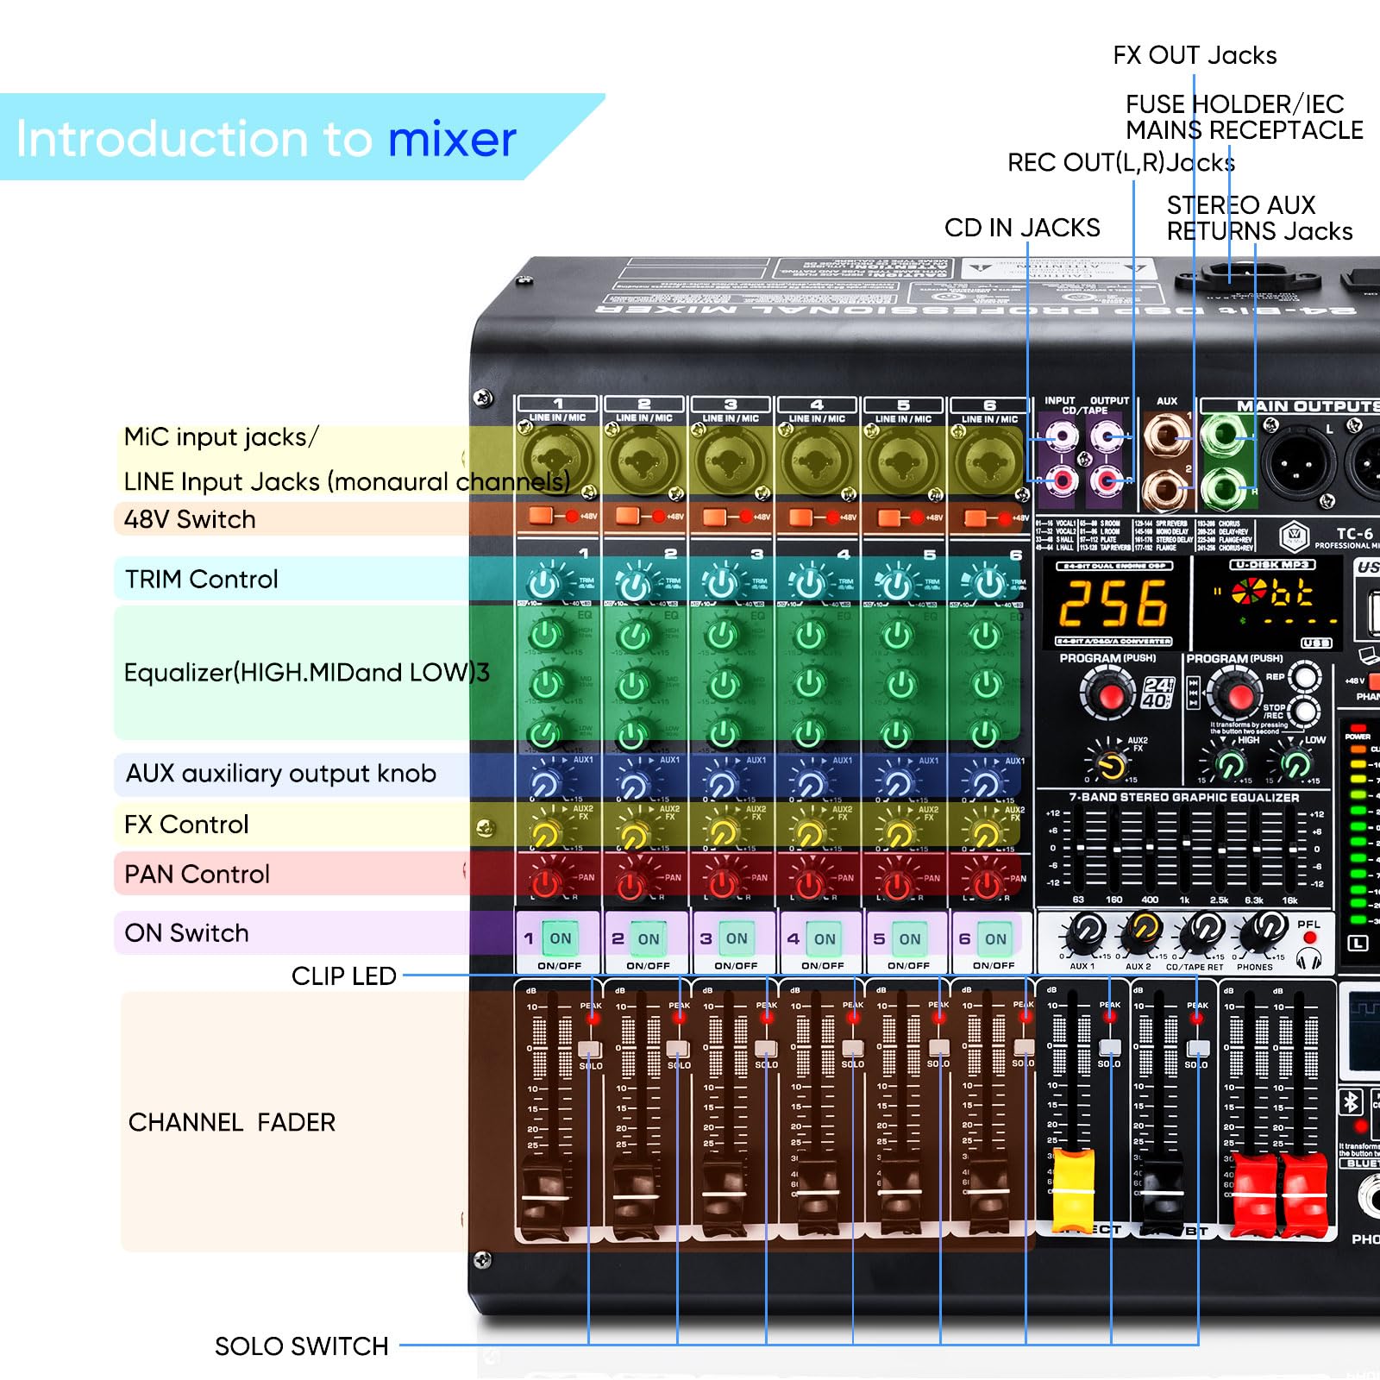Switch channel 4 ON/OFF button
1380x1380 pixels.
(825, 939)
